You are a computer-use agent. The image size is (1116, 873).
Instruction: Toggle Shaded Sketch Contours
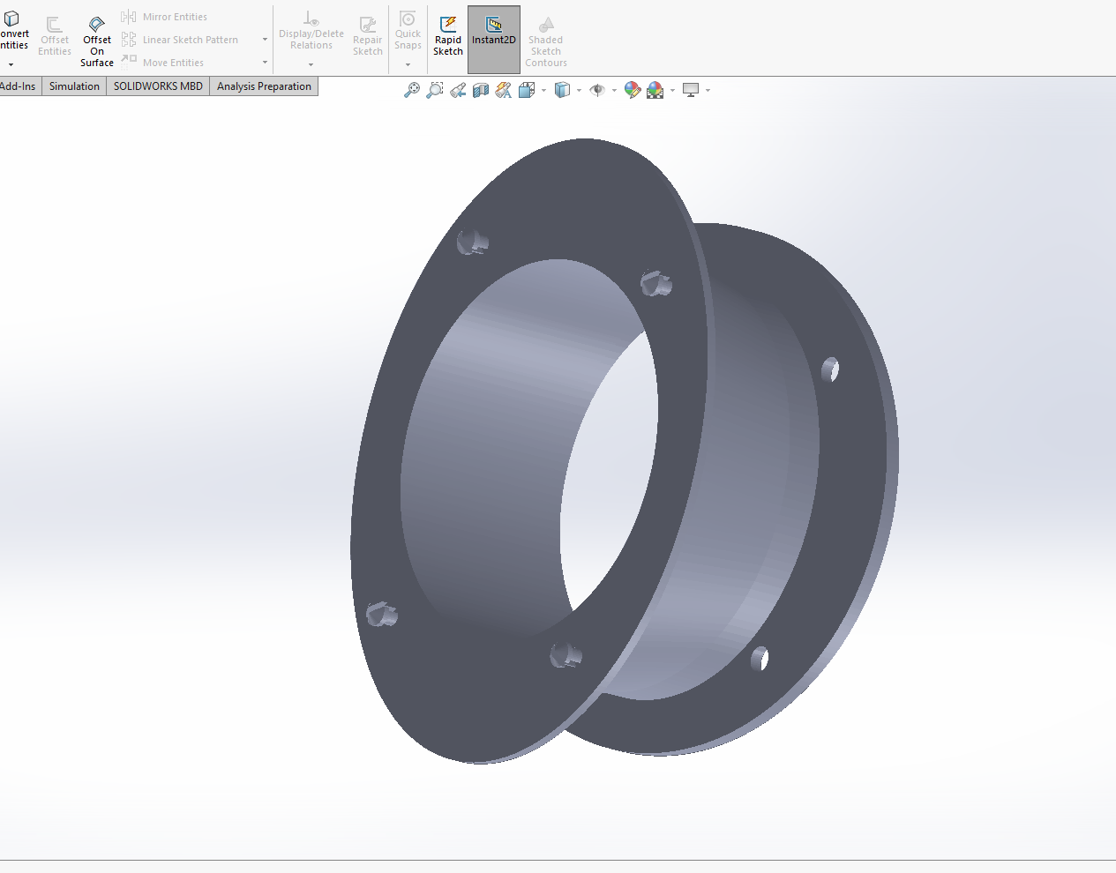pos(546,41)
